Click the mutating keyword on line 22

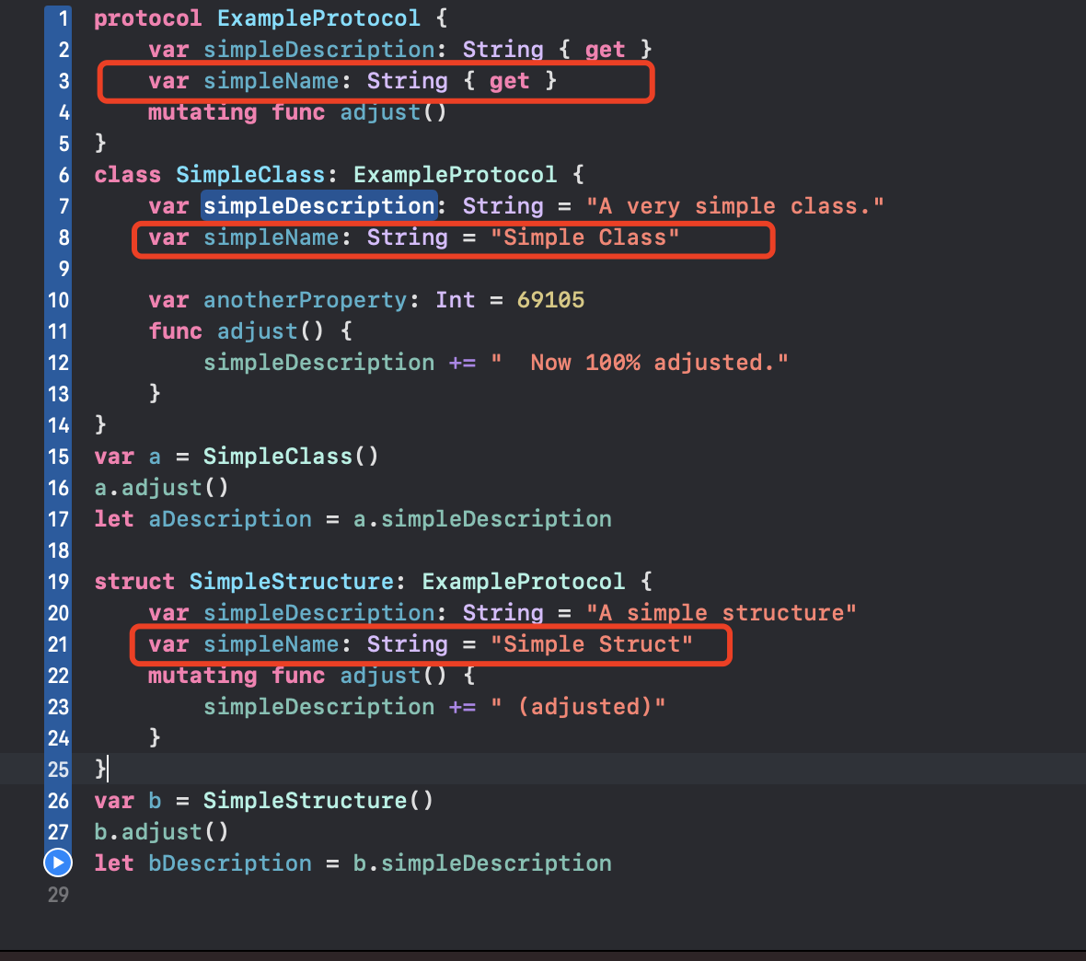pyautogui.click(x=202, y=676)
